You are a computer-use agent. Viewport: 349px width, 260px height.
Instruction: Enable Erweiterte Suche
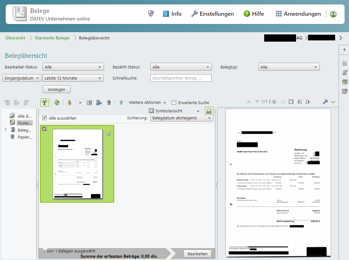coord(174,102)
